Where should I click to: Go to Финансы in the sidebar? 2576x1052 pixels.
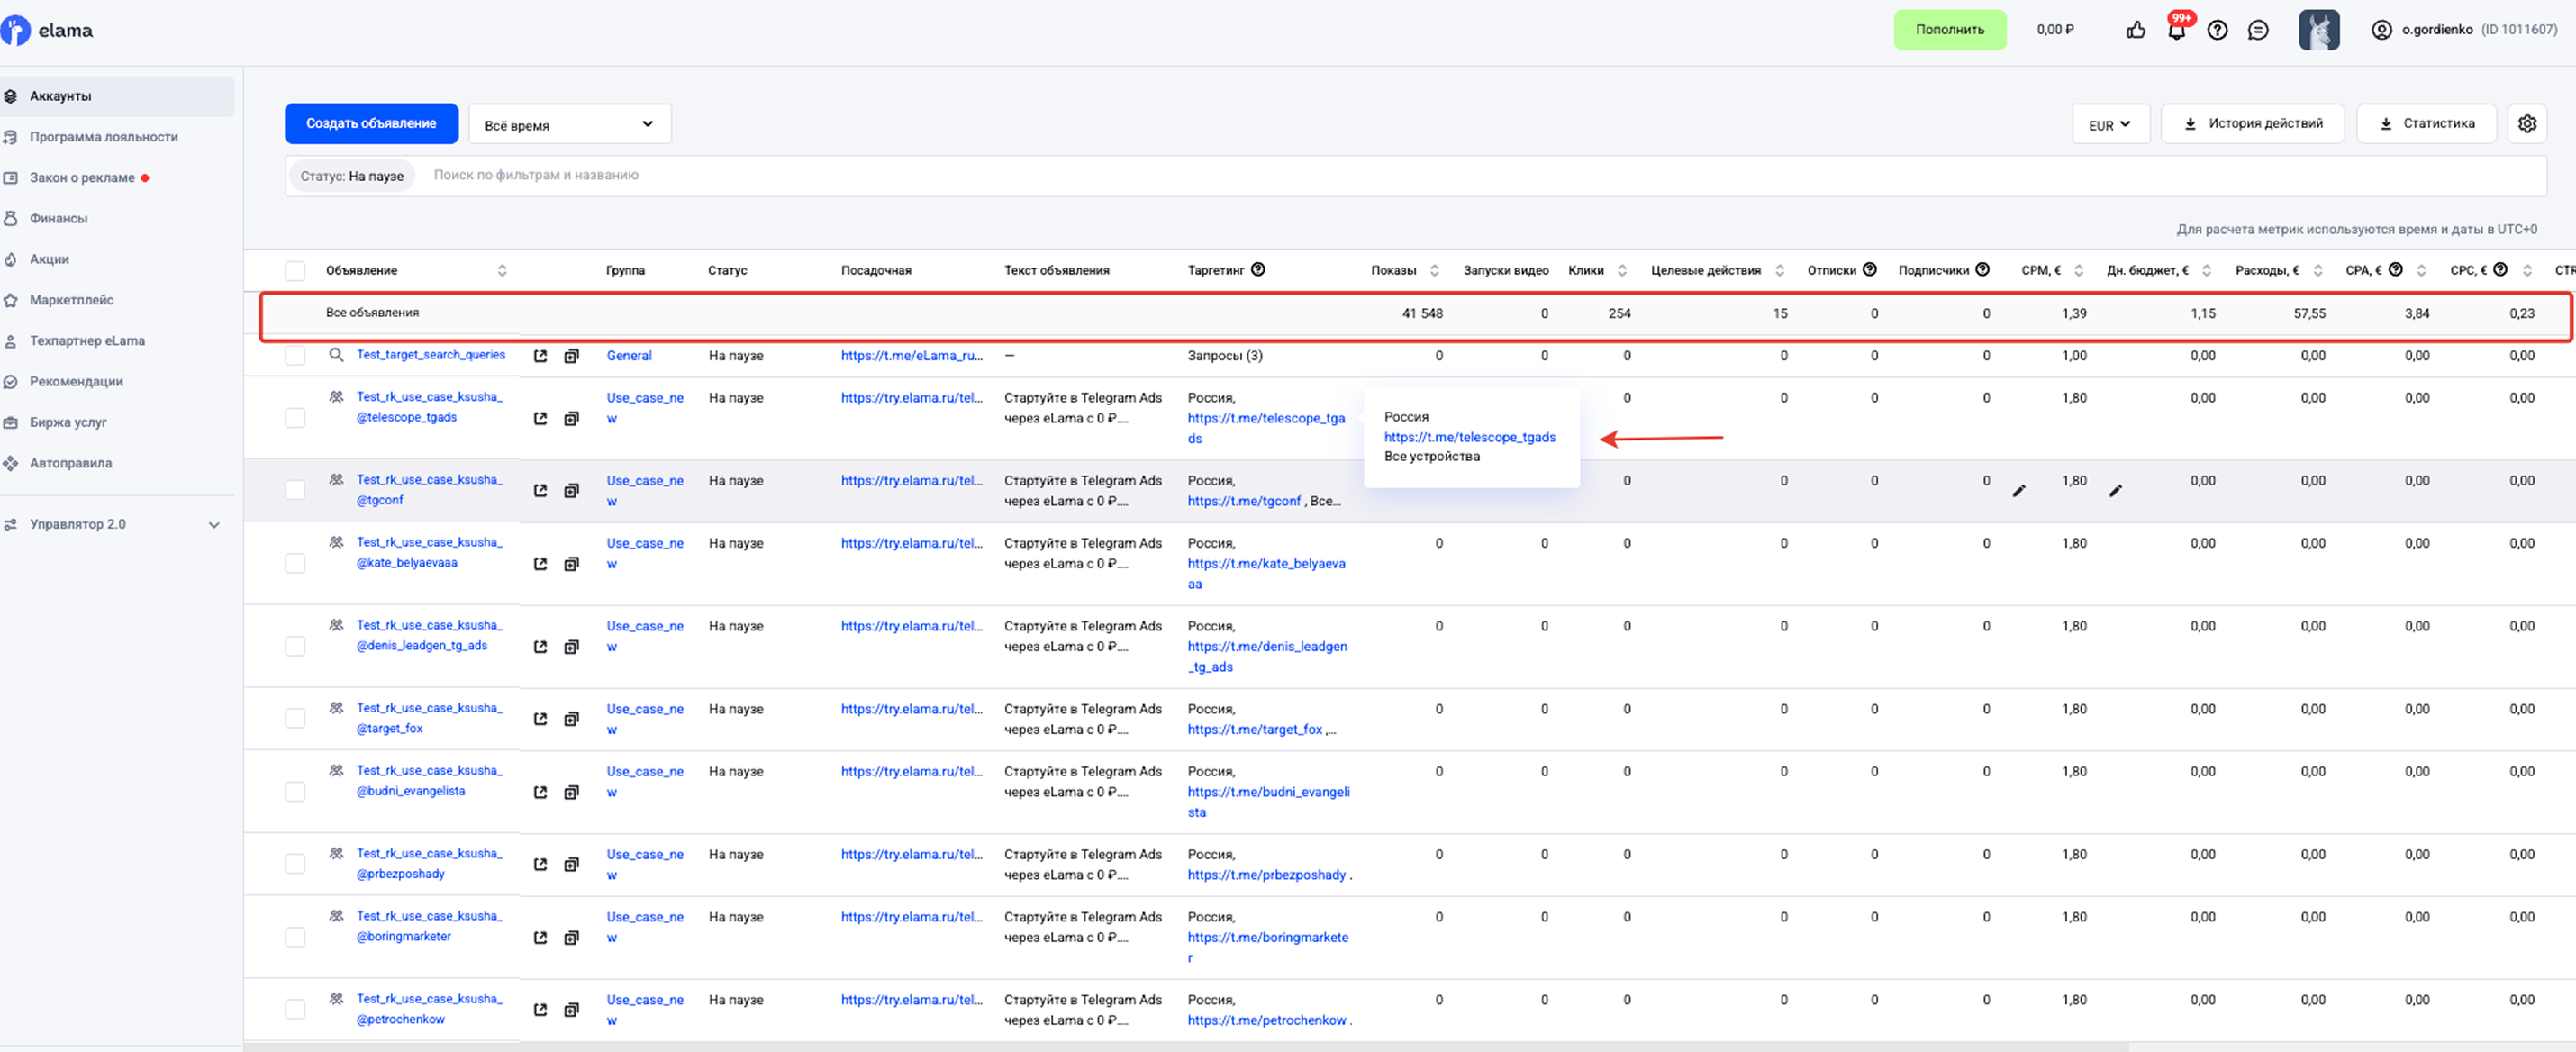58,218
